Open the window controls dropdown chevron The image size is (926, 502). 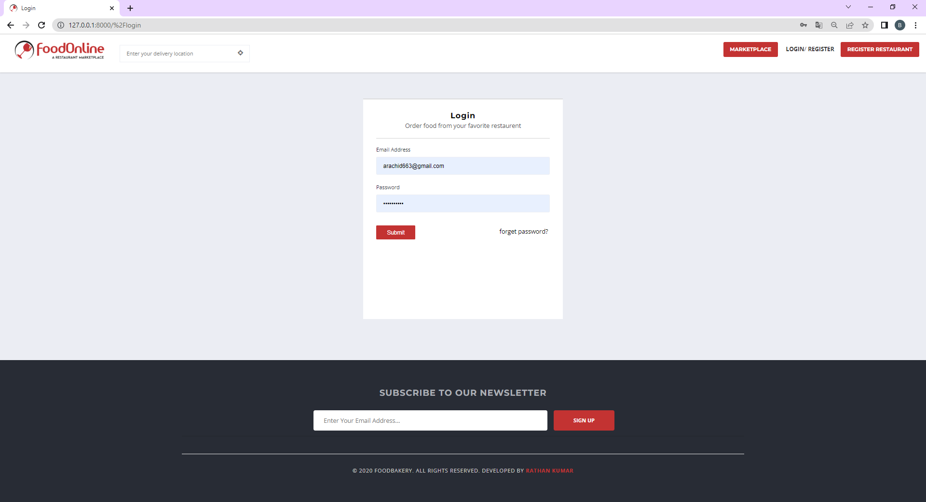tap(848, 7)
